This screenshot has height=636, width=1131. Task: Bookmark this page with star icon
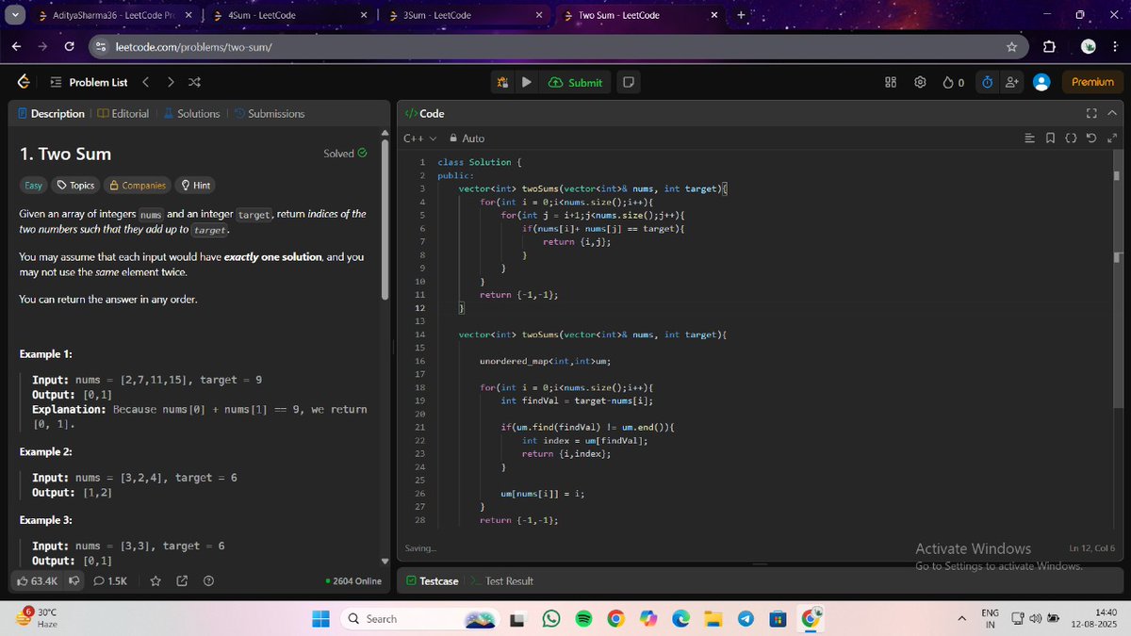click(1011, 46)
